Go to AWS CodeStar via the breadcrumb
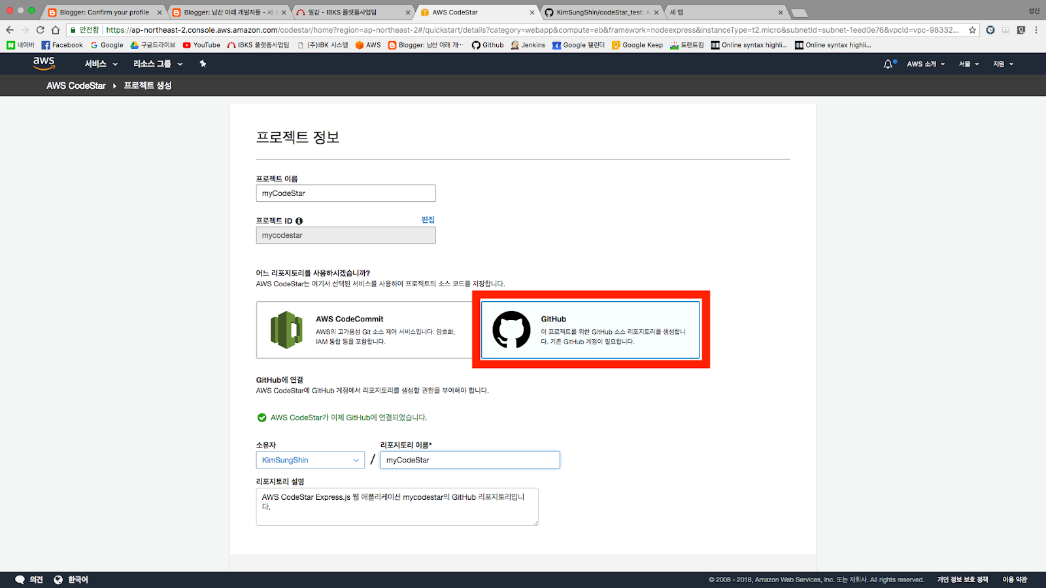Image resolution: width=1046 pixels, height=588 pixels. [x=76, y=86]
